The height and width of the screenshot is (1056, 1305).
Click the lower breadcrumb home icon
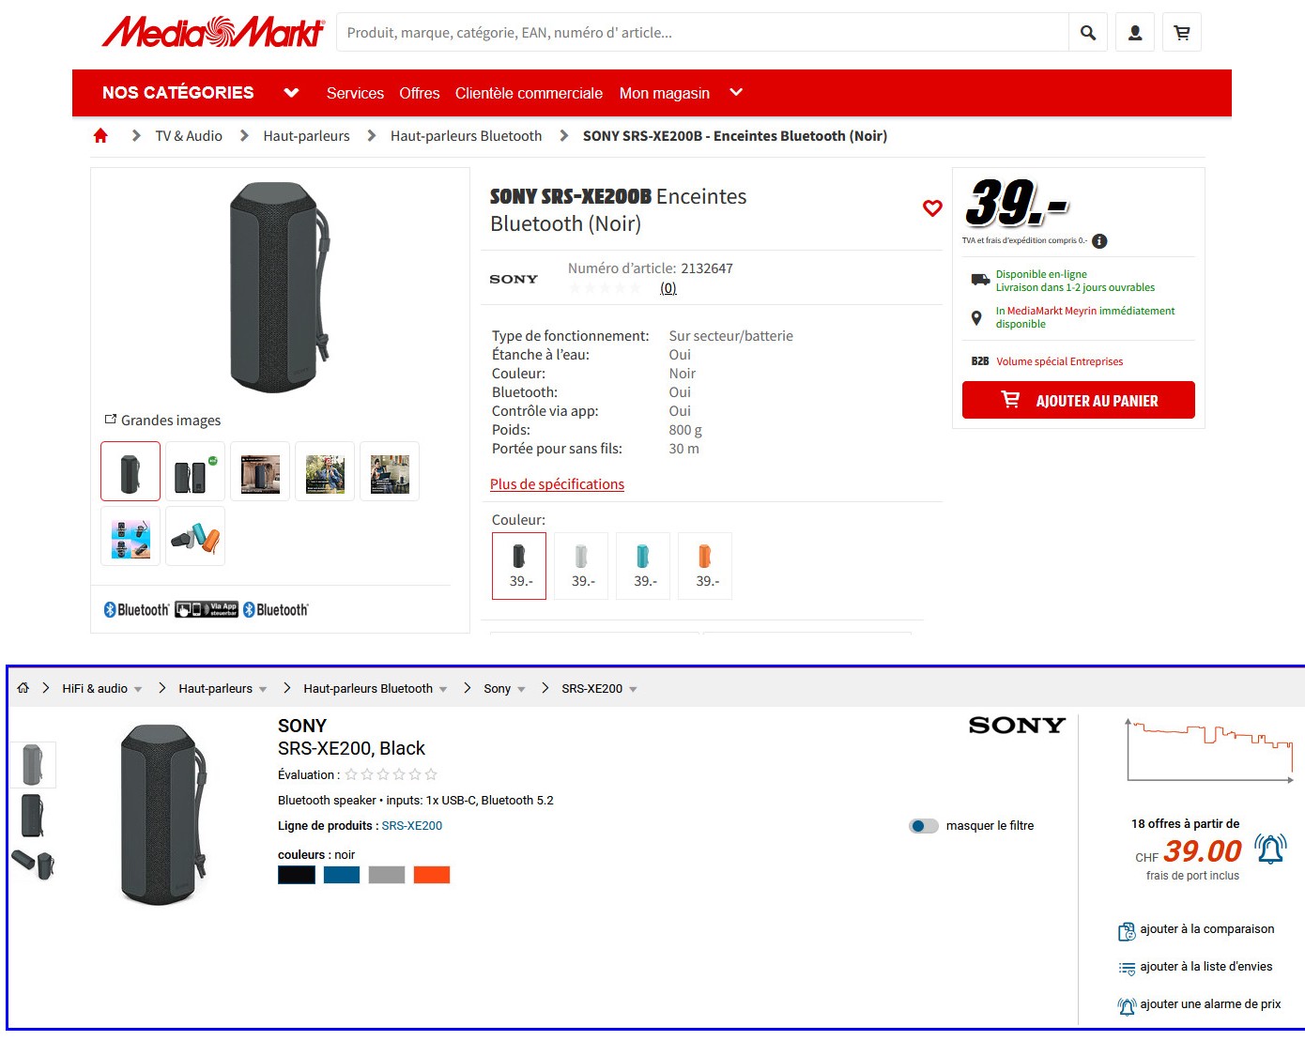pyautogui.click(x=23, y=688)
